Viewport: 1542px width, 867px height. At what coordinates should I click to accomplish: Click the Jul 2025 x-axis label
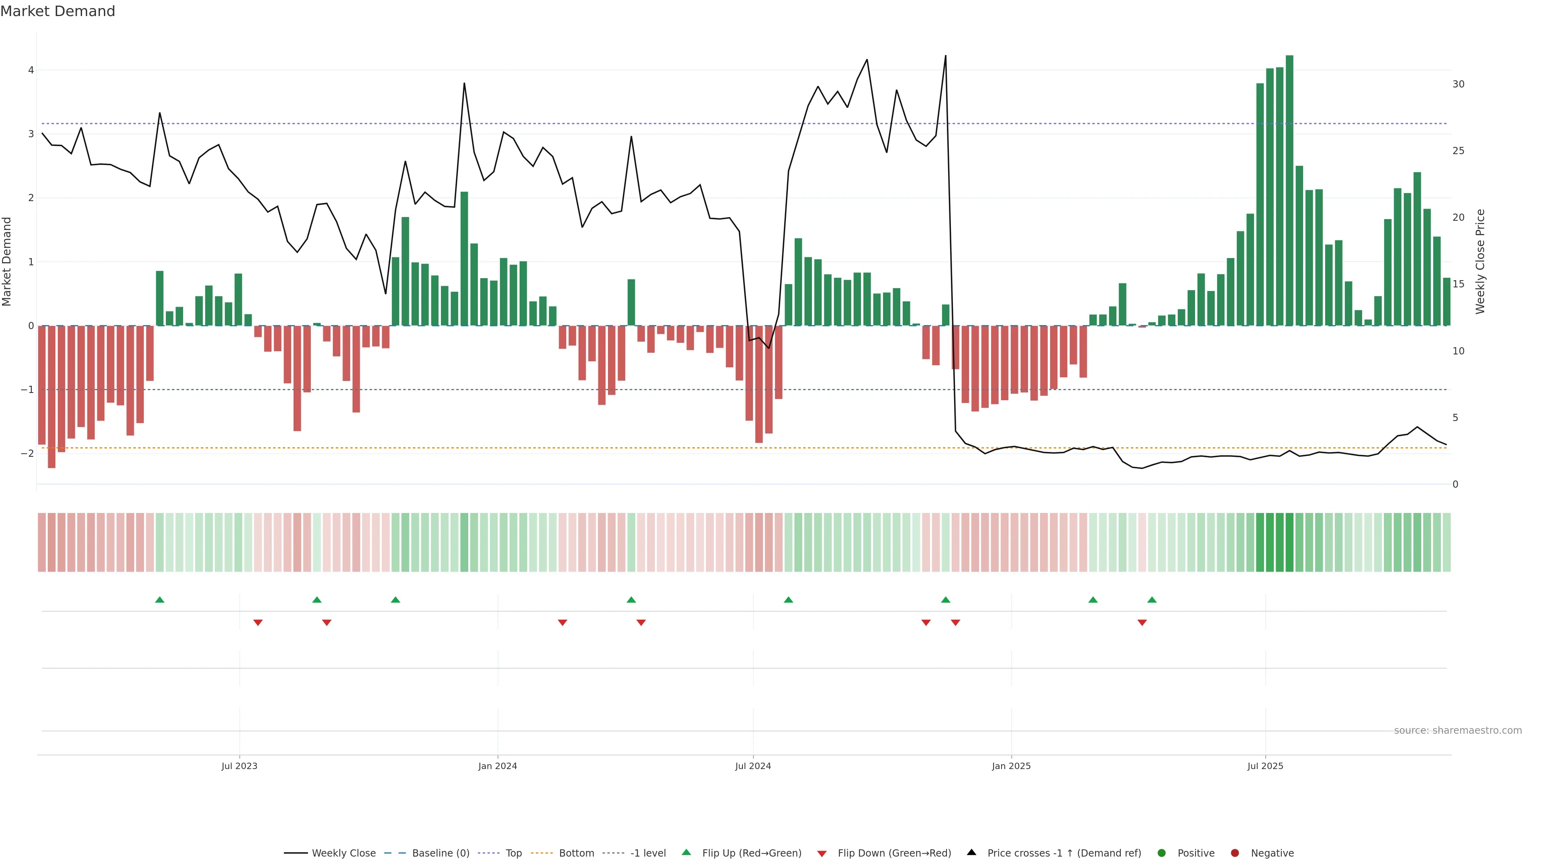(1265, 766)
